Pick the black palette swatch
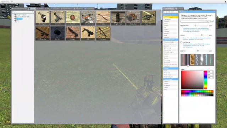This screenshot has height=128, width=227. click(x=212, y=95)
